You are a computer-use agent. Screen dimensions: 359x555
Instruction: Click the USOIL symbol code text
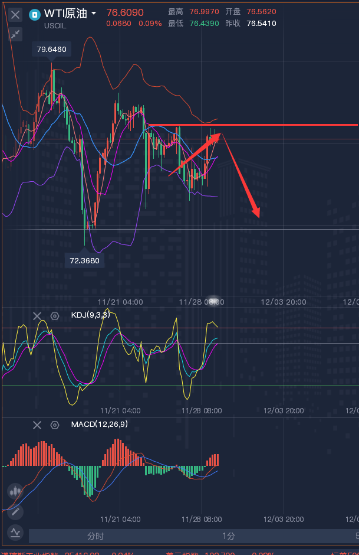(55, 26)
